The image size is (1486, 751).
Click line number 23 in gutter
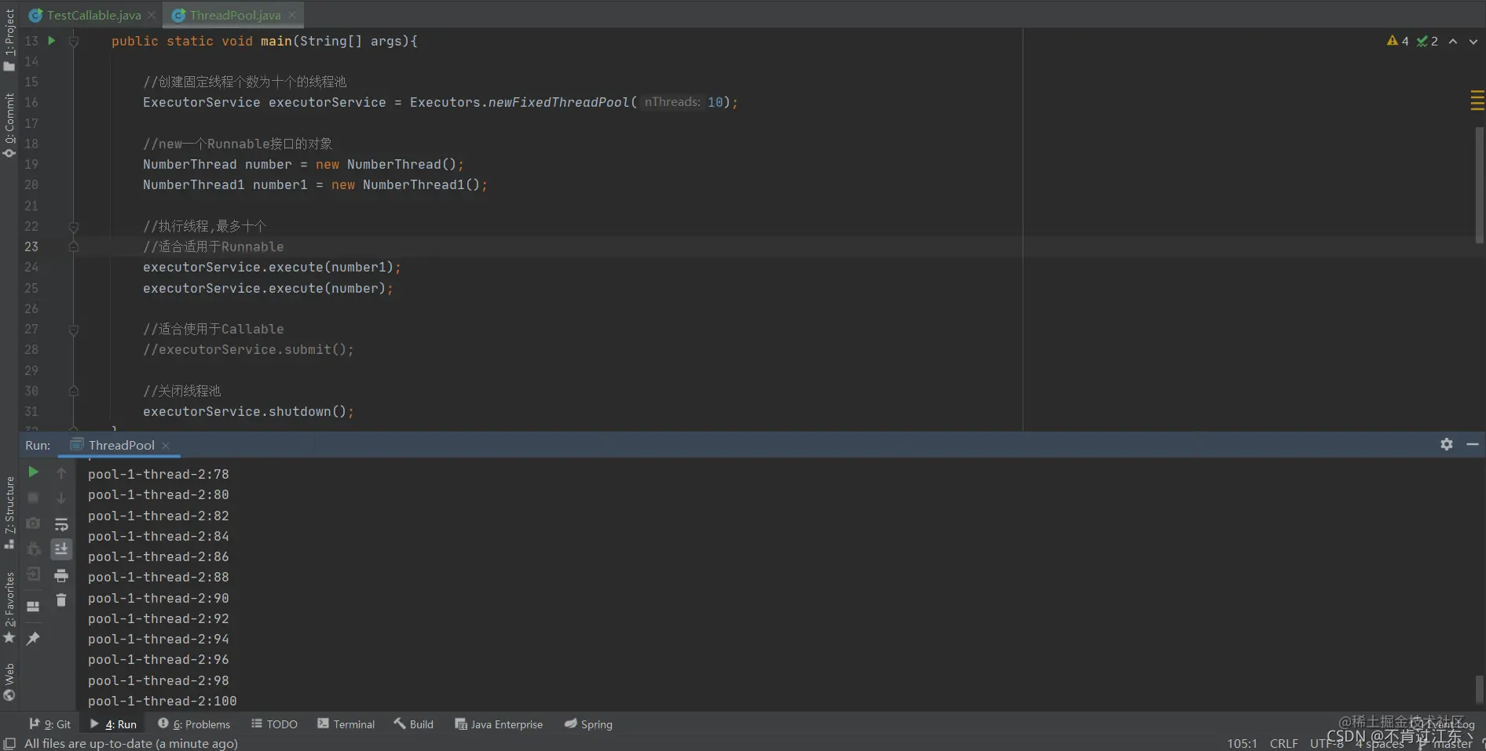tap(31, 246)
